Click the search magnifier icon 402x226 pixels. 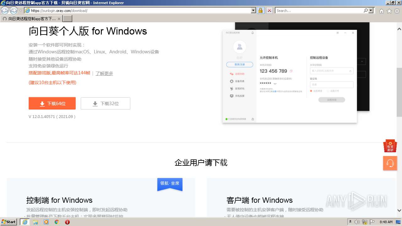tap(366, 10)
